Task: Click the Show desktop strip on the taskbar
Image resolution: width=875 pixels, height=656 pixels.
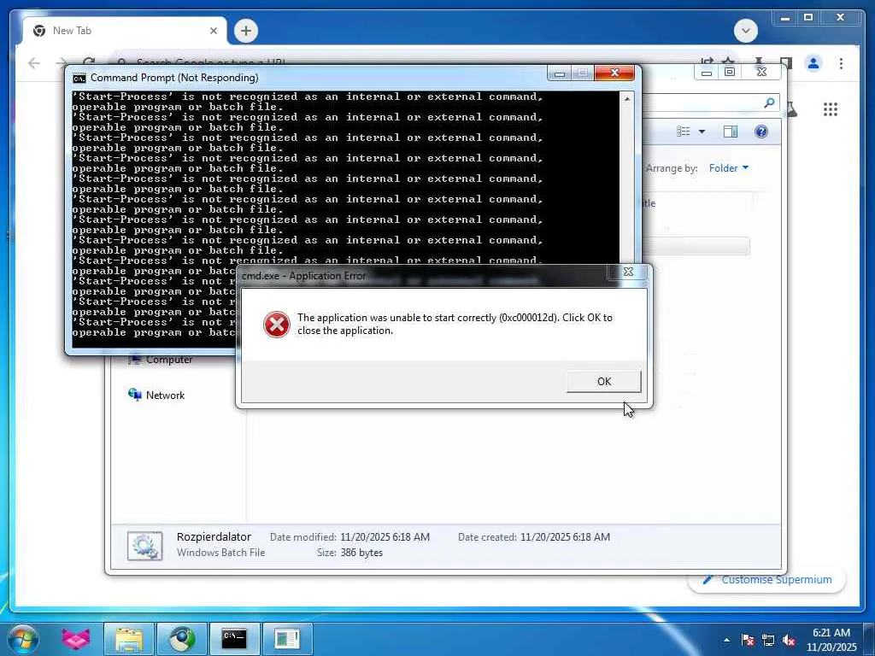Action: point(869,639)
